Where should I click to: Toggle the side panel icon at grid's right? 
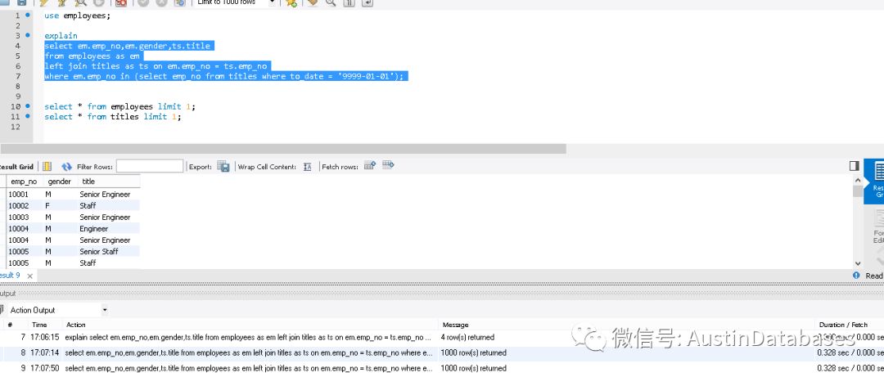[854, 166]
